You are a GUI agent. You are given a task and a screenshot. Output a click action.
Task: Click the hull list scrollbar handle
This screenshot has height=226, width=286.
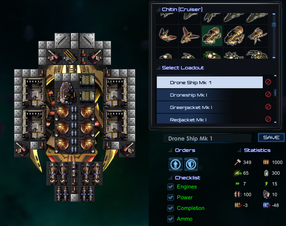coord(274,24)
